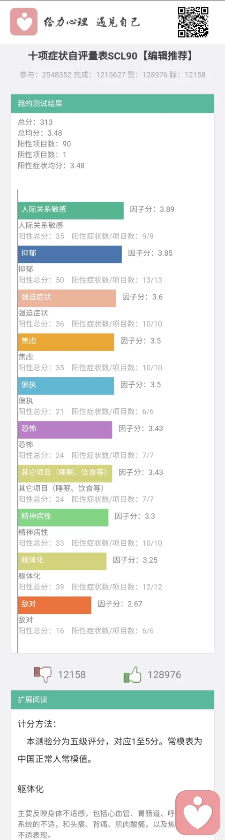Viewport: 225px width, 840px height.
Task: Click the olive 躯体化 factor bar
Action: 62,560
